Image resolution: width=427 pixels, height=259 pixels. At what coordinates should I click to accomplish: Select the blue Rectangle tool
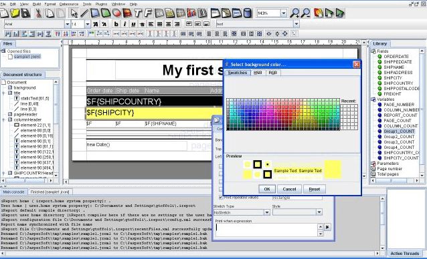(x=95, y=13)
